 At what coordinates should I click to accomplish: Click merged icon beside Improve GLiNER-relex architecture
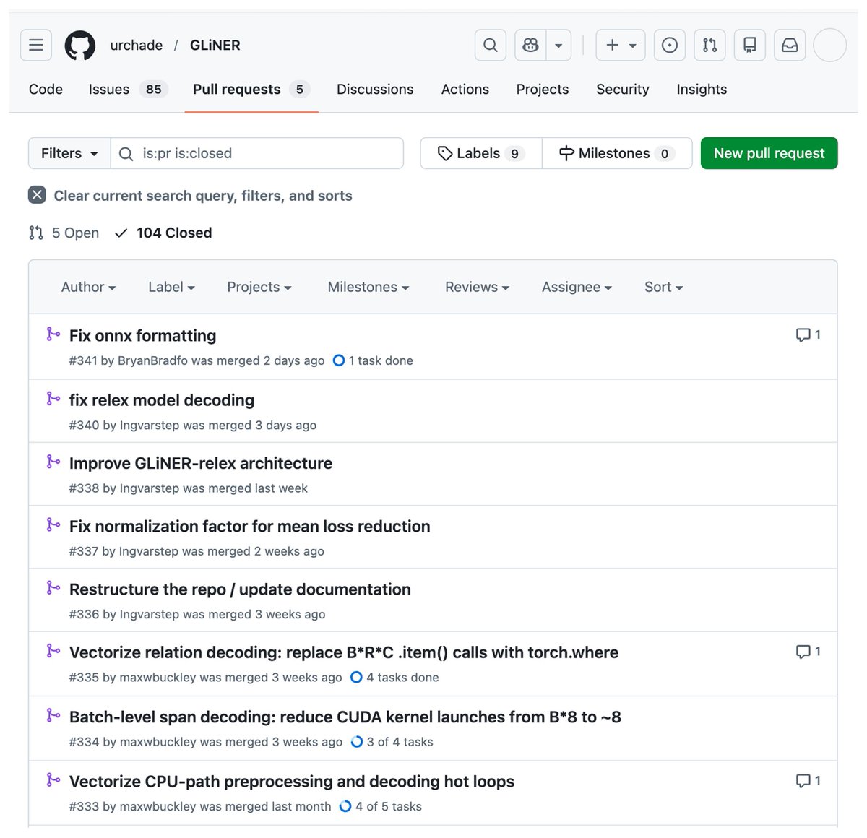tap(53, 461)
